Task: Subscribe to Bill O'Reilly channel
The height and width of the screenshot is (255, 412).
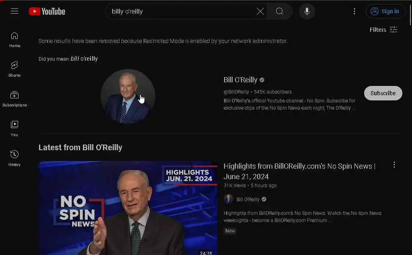Action: 383,93
